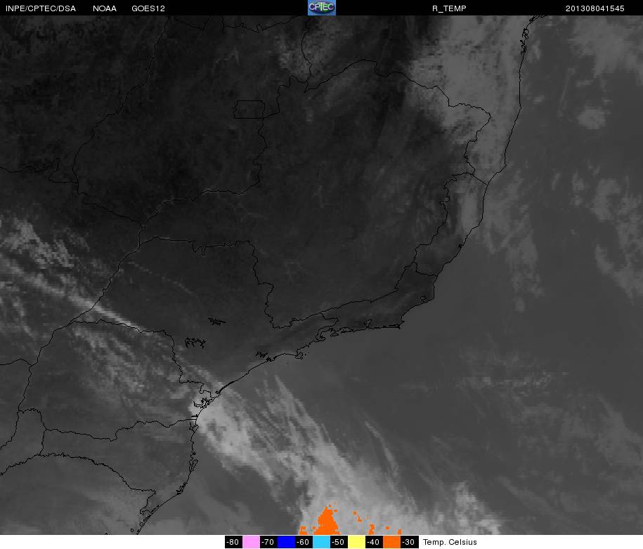Click the -30 legend value
Screen dimensions: 643x549
[x=410, y=542]
